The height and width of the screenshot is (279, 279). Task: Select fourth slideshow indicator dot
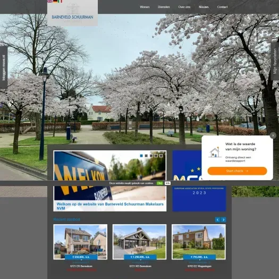156,156
